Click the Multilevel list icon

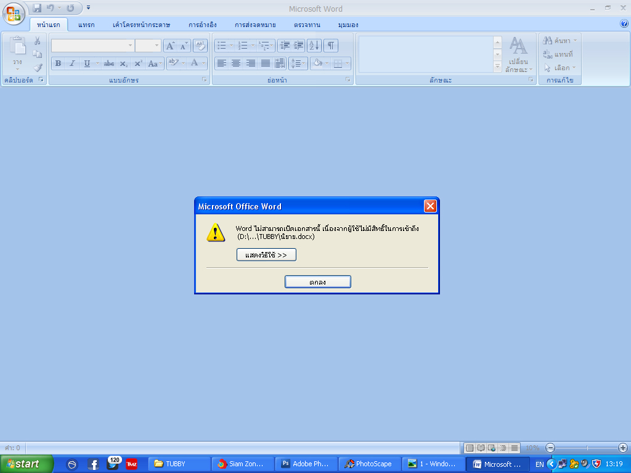pos(264,46)
